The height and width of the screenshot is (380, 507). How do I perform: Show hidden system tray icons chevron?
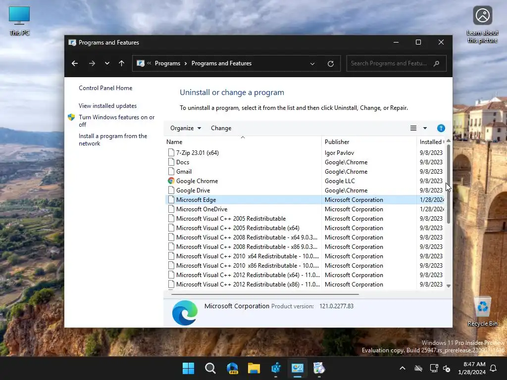(403, 368)
